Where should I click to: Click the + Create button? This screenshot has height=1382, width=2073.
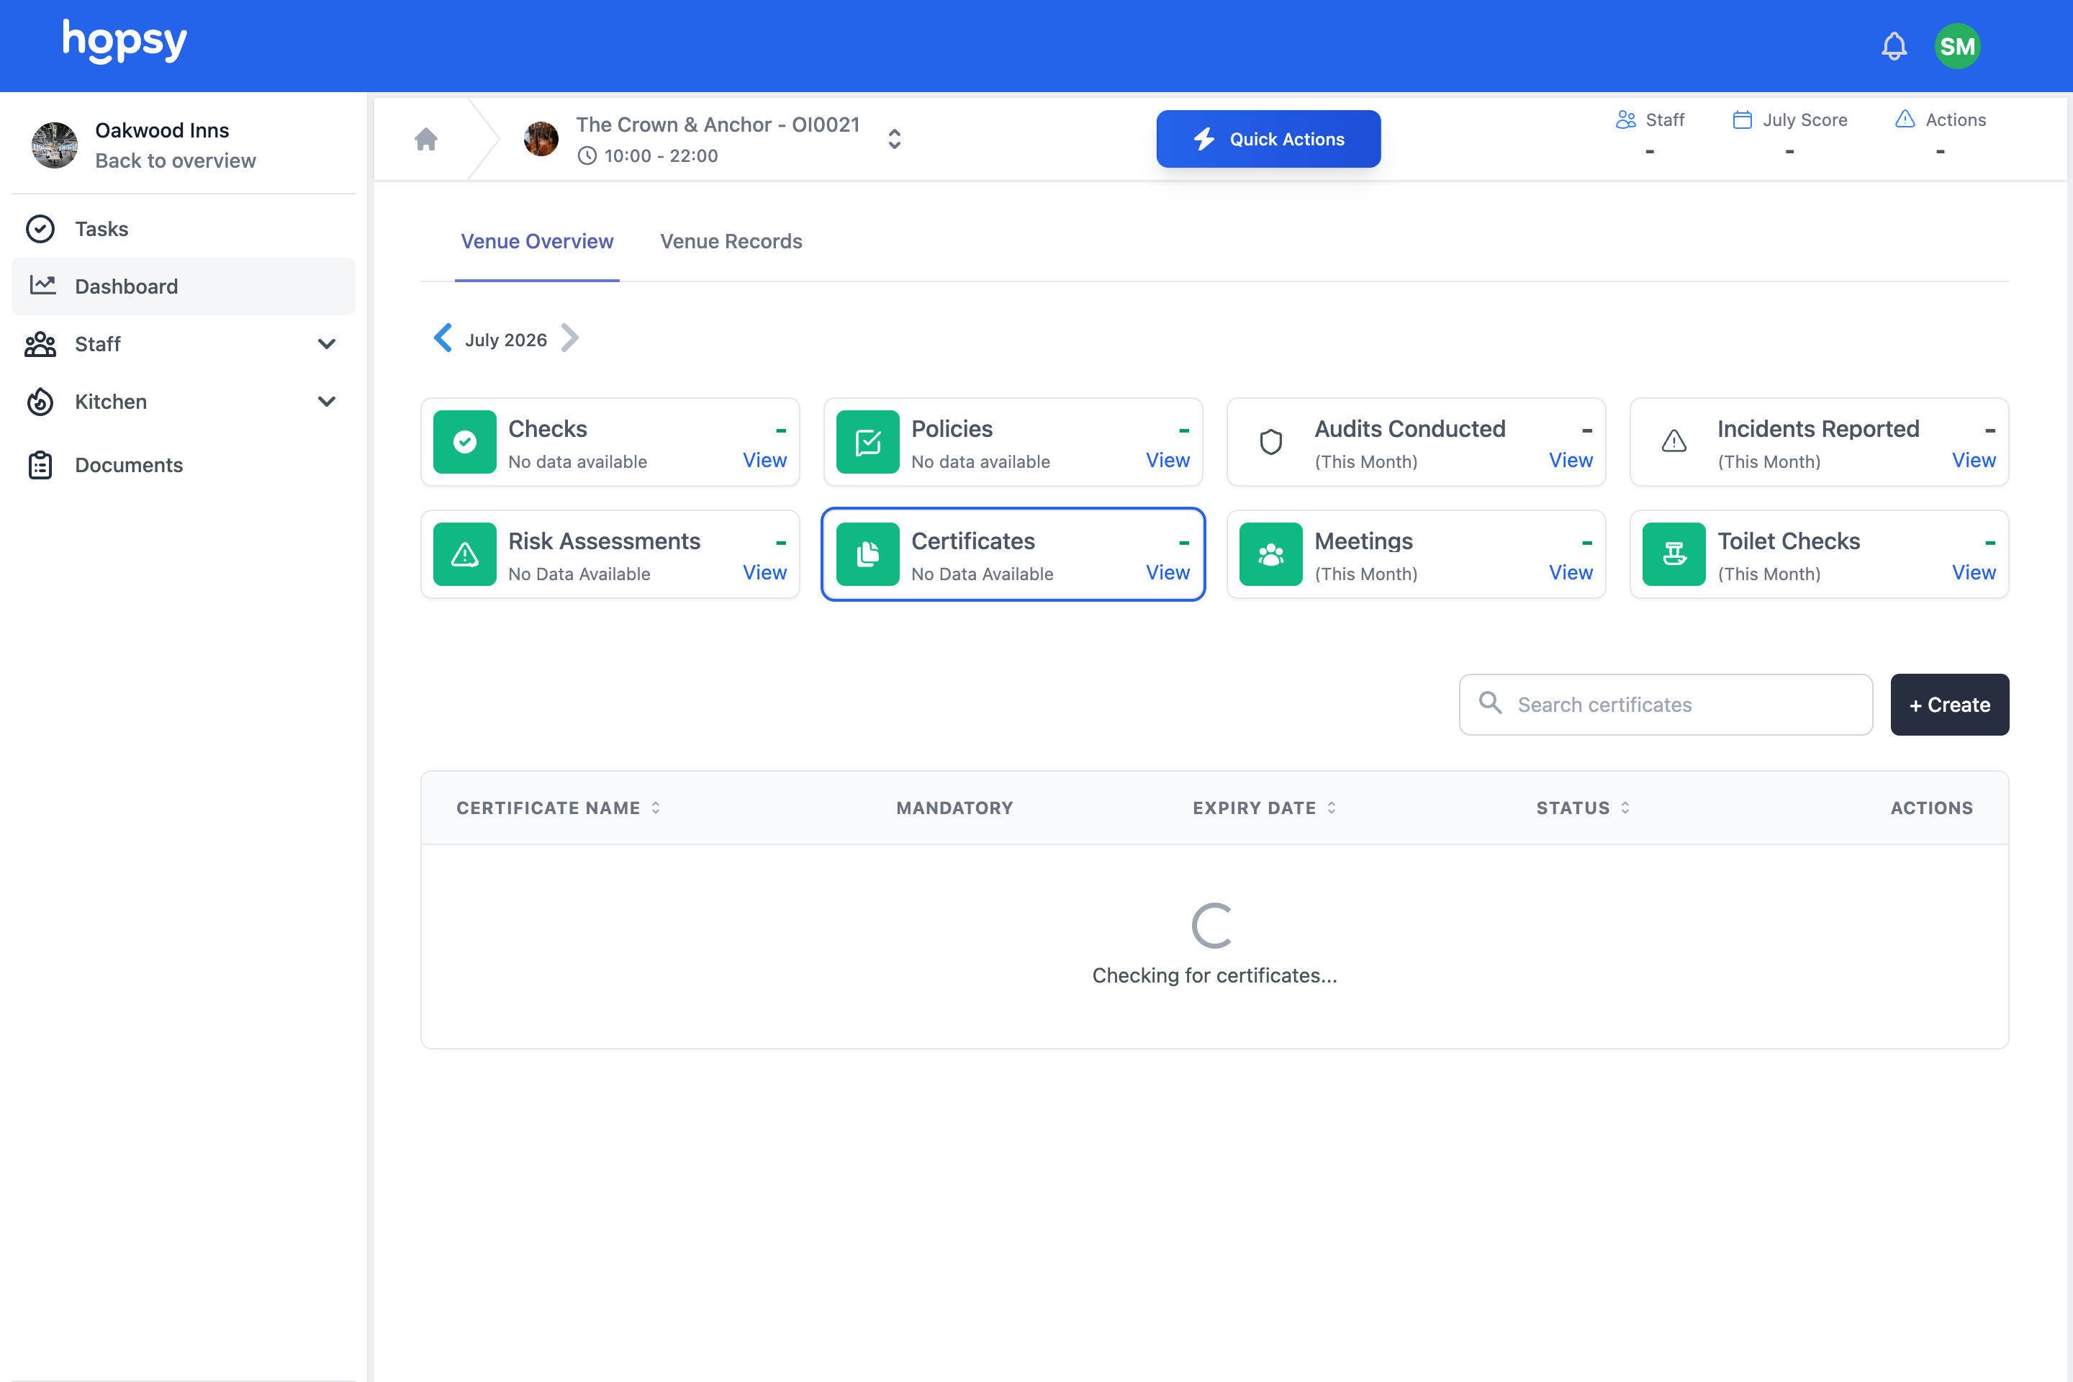pos(1950,704)
